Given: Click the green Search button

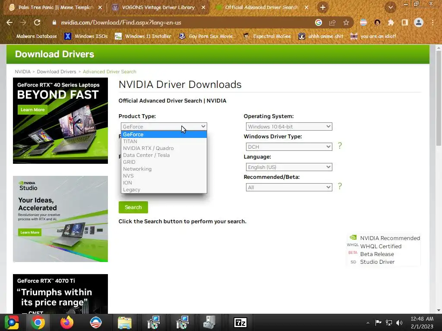Looking at the screenshot, I should point(133,207).
